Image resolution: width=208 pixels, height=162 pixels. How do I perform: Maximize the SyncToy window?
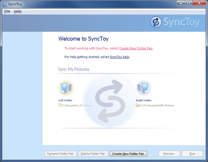(x=188, y=3)
